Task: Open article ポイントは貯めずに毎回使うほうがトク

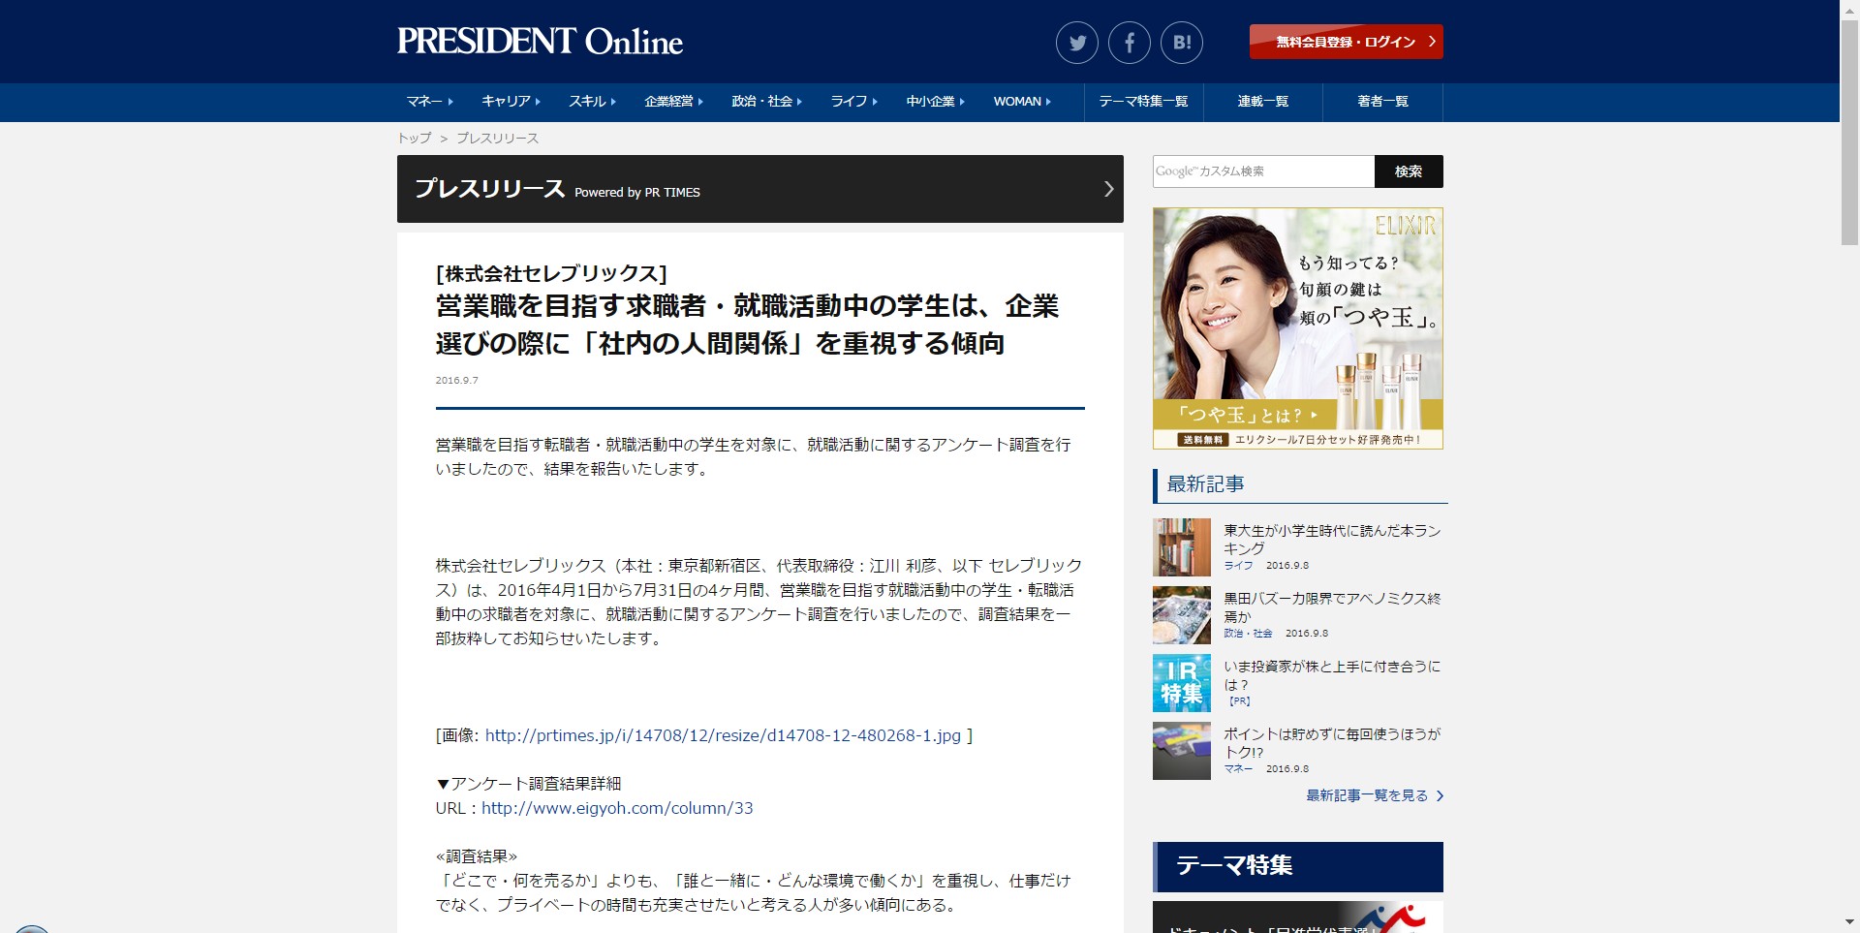Action: [1332, 743]
